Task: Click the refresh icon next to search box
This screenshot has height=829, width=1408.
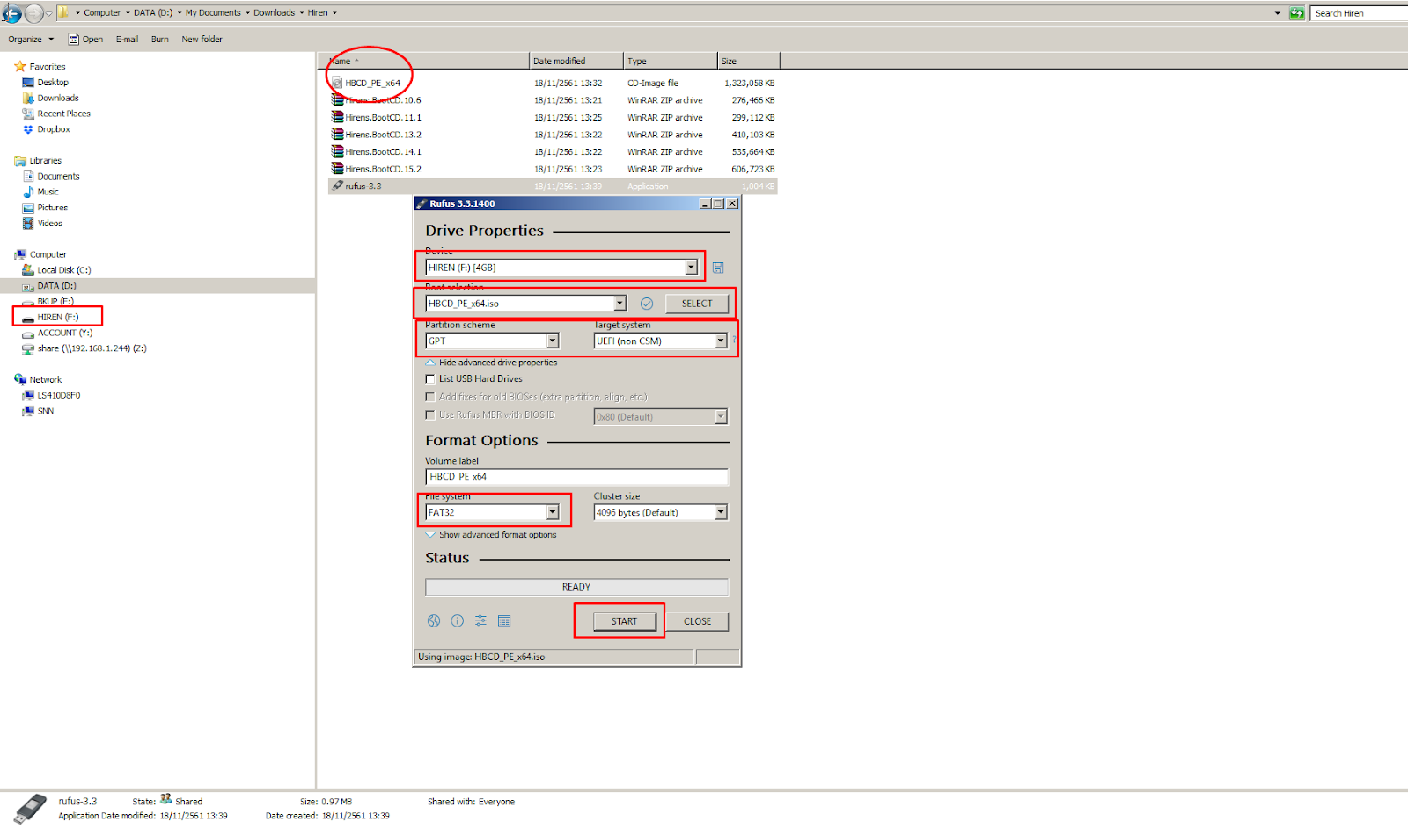Action: [x=1297, y=13]
